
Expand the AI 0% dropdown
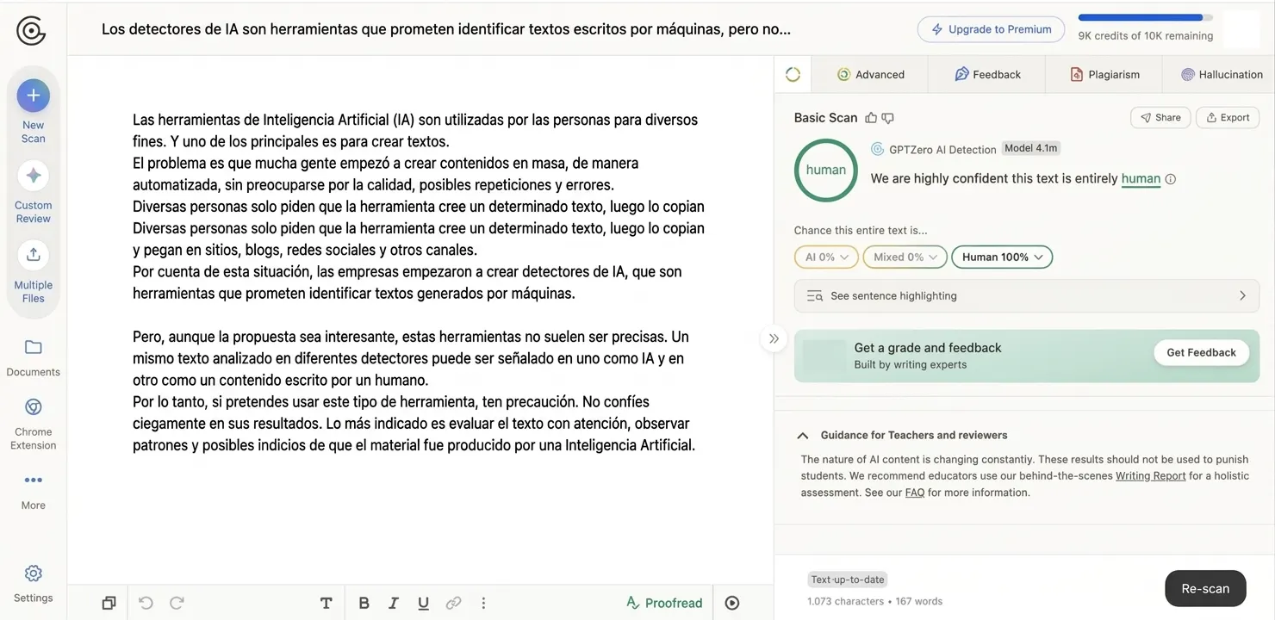(x=826, y=257)
